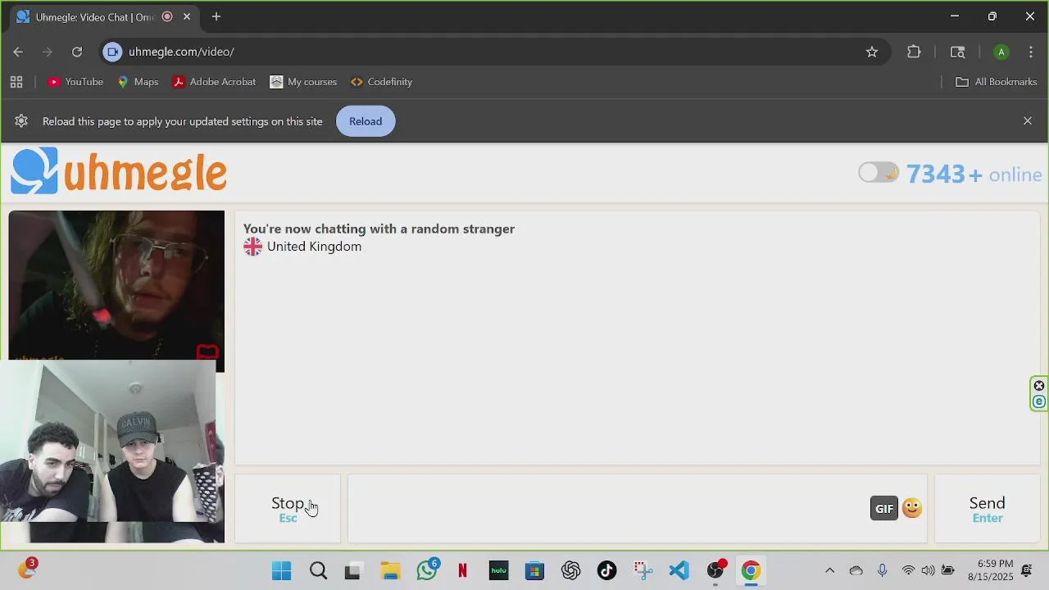The width and height of the screenshot is (1049, 590).
Task: Click the volume icon in the system tray
Action: [928, 570]
